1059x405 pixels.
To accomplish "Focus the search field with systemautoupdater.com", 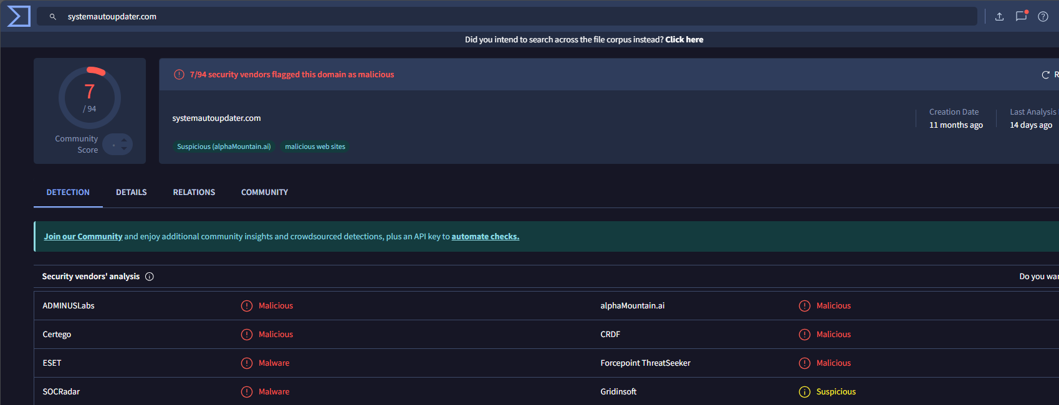I will pos(506,17).
